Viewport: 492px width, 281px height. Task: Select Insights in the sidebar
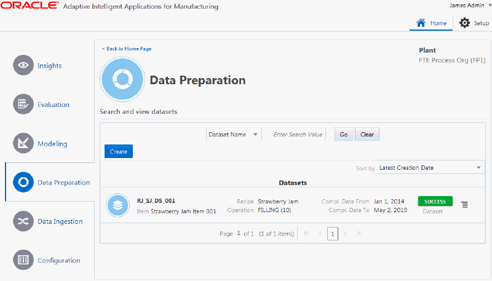pos(50,66)
